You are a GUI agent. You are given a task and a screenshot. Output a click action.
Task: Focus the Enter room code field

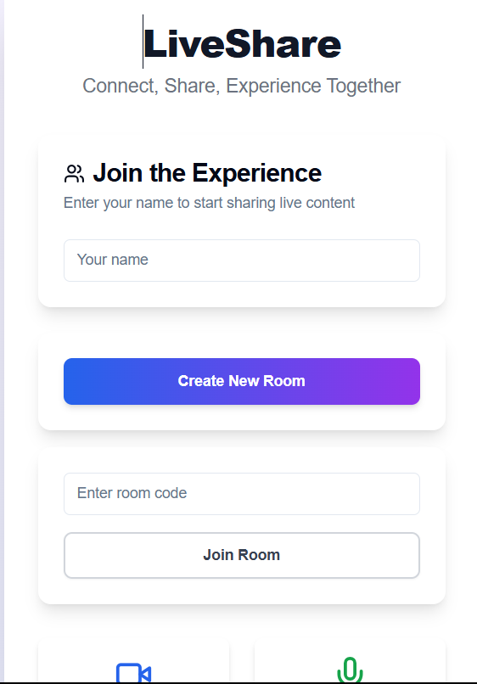(242, 494)
